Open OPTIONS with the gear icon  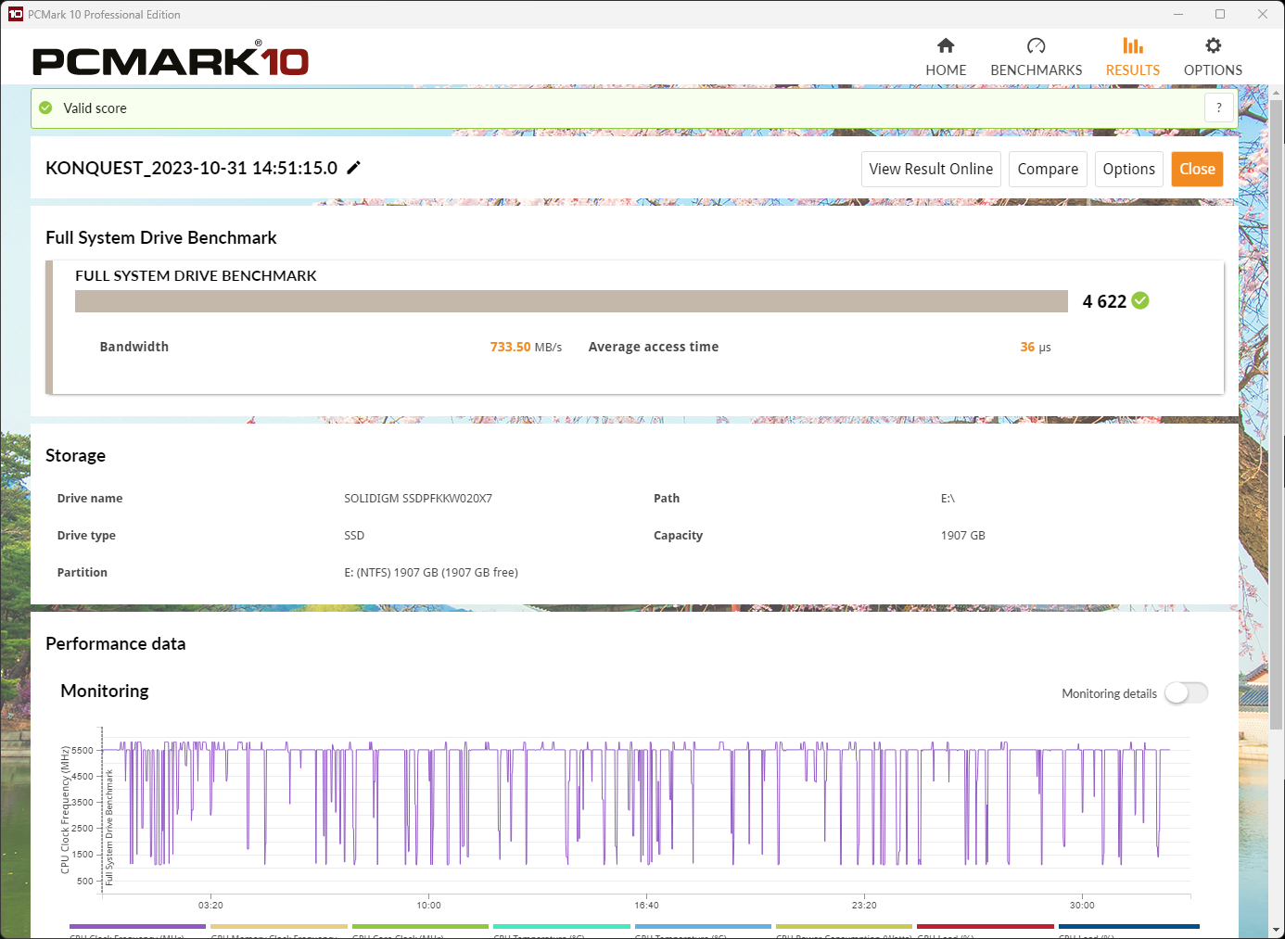[1213, 57]
